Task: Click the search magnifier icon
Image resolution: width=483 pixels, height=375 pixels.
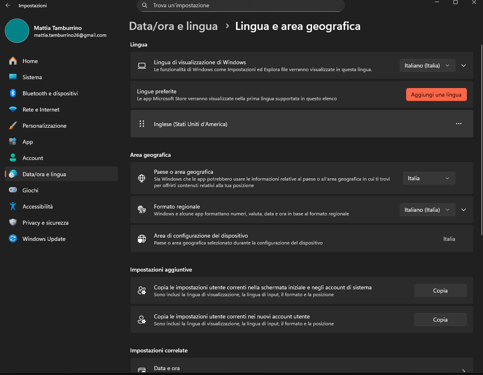Action: (144, 5)
